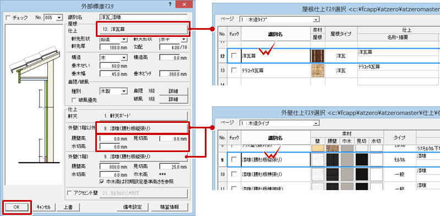Click the OK button
This screenshot has width=440, height=216.
click(16, 207)
